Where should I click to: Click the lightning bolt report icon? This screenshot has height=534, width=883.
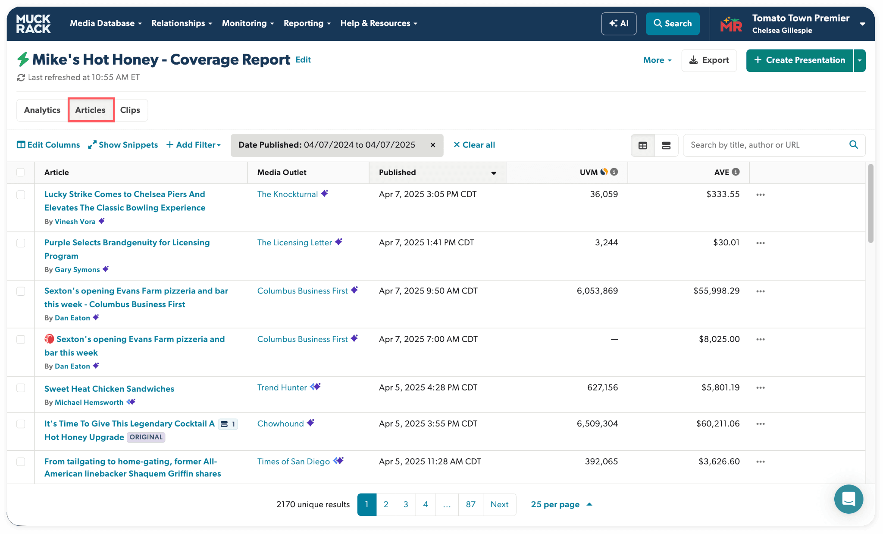[x=23, y=59]
